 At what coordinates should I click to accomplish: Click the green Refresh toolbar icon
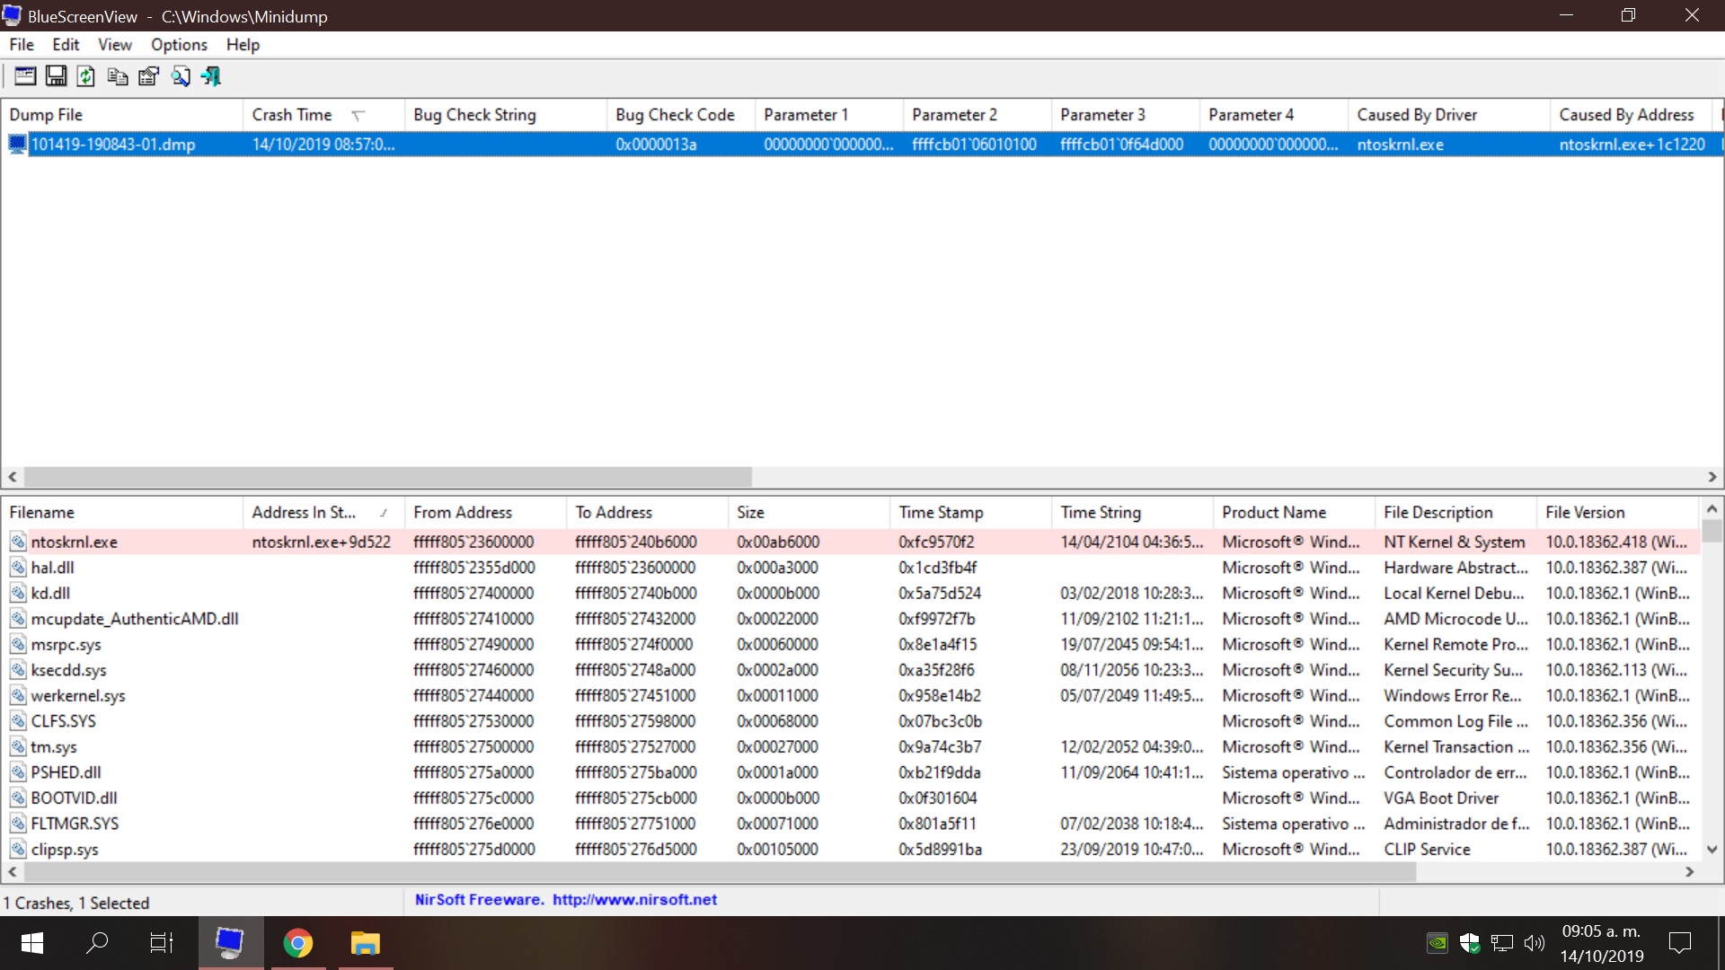[86, 76]
